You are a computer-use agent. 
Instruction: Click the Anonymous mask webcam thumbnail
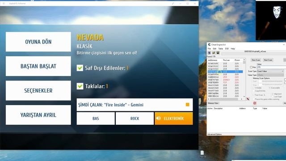(x=271, y=20)
